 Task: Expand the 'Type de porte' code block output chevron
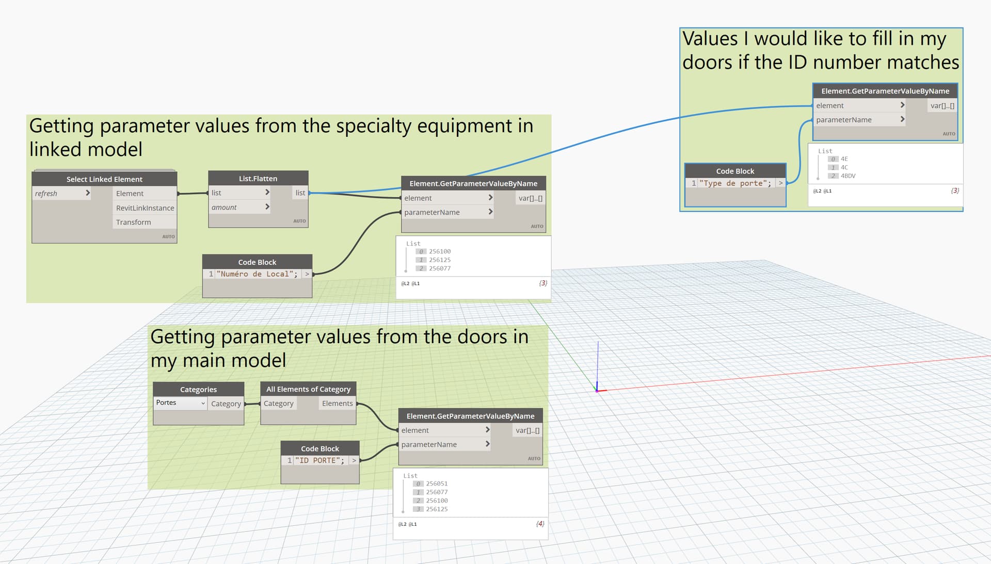point(780,183)
